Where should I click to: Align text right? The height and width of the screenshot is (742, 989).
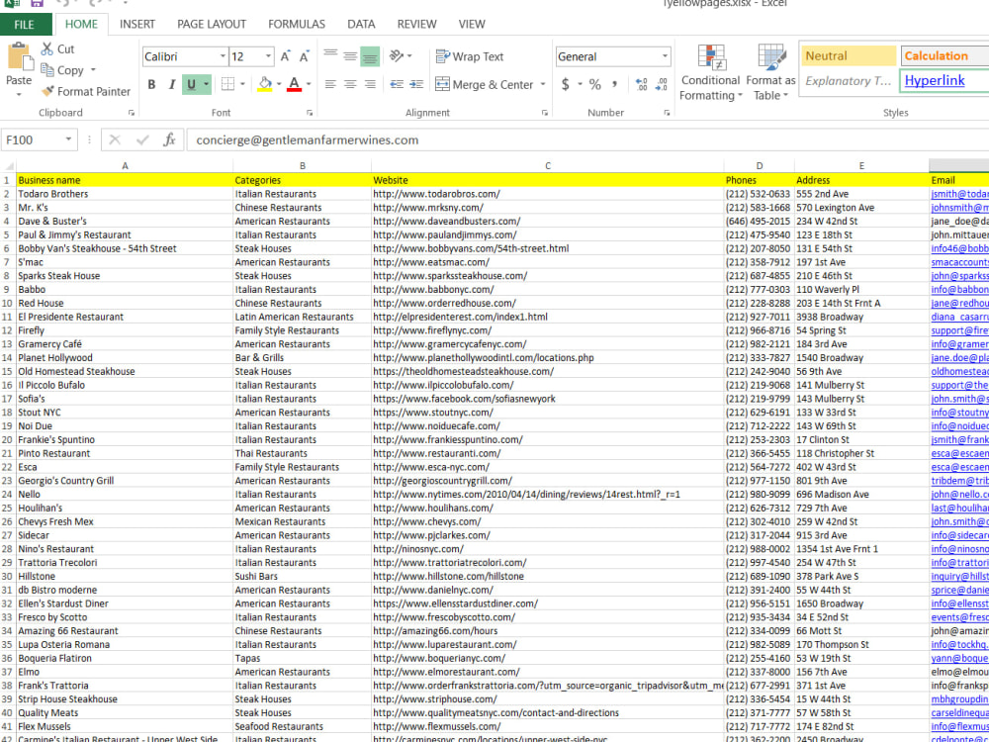coord(370,84)
